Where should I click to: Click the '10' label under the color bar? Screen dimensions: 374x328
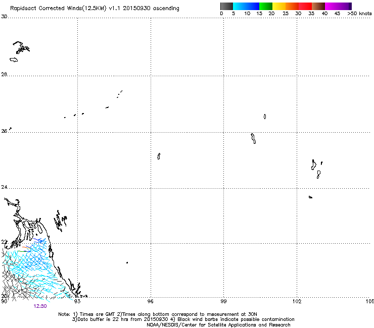click(x=247, y=14)
